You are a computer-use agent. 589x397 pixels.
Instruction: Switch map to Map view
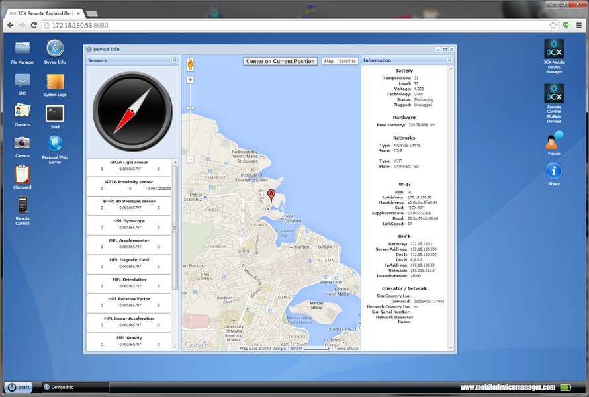point(329,61)
